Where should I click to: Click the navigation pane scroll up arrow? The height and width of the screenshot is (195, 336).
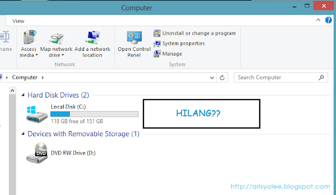pos(13,91)
